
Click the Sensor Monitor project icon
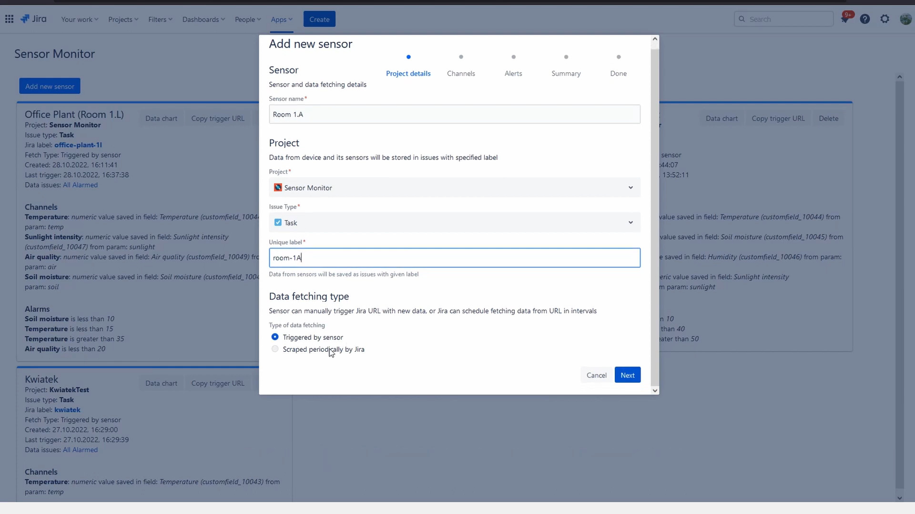click(x=278, y=188)
